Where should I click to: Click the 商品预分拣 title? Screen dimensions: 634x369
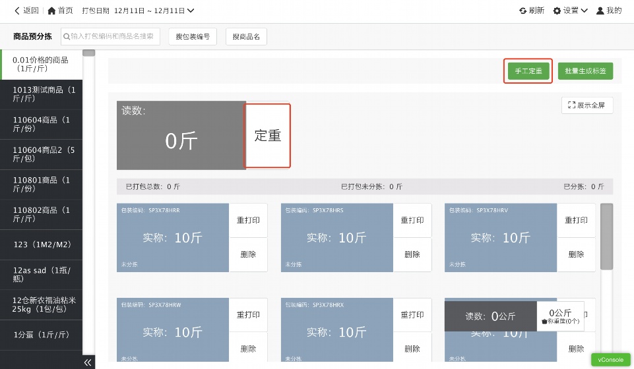click(x=32, y=36)
